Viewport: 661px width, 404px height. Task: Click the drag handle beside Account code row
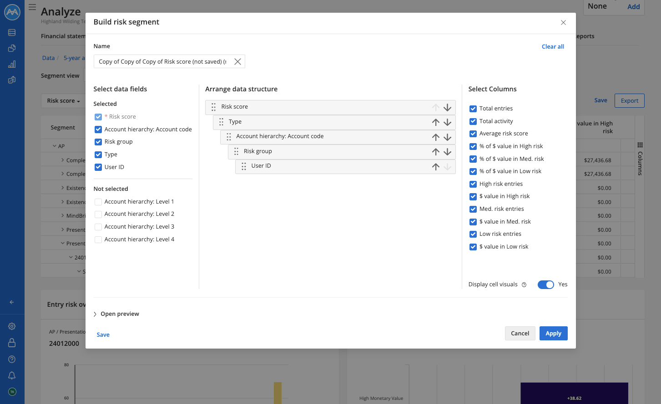[229, 137]
